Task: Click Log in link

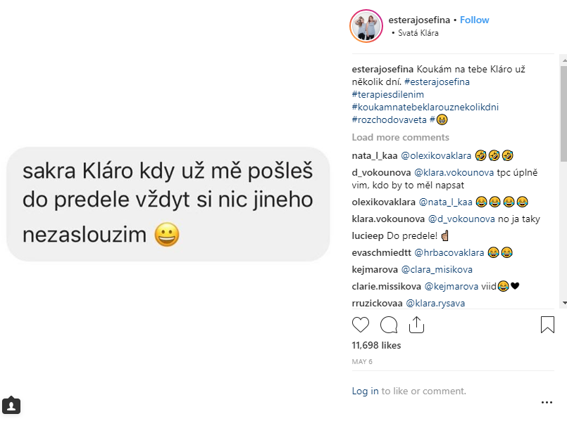Action: (x=365, y=391)
